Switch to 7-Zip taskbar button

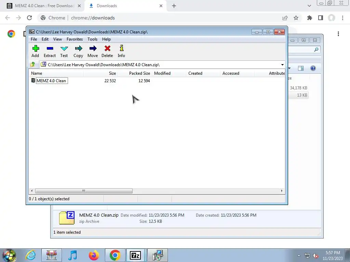point(135,255)
